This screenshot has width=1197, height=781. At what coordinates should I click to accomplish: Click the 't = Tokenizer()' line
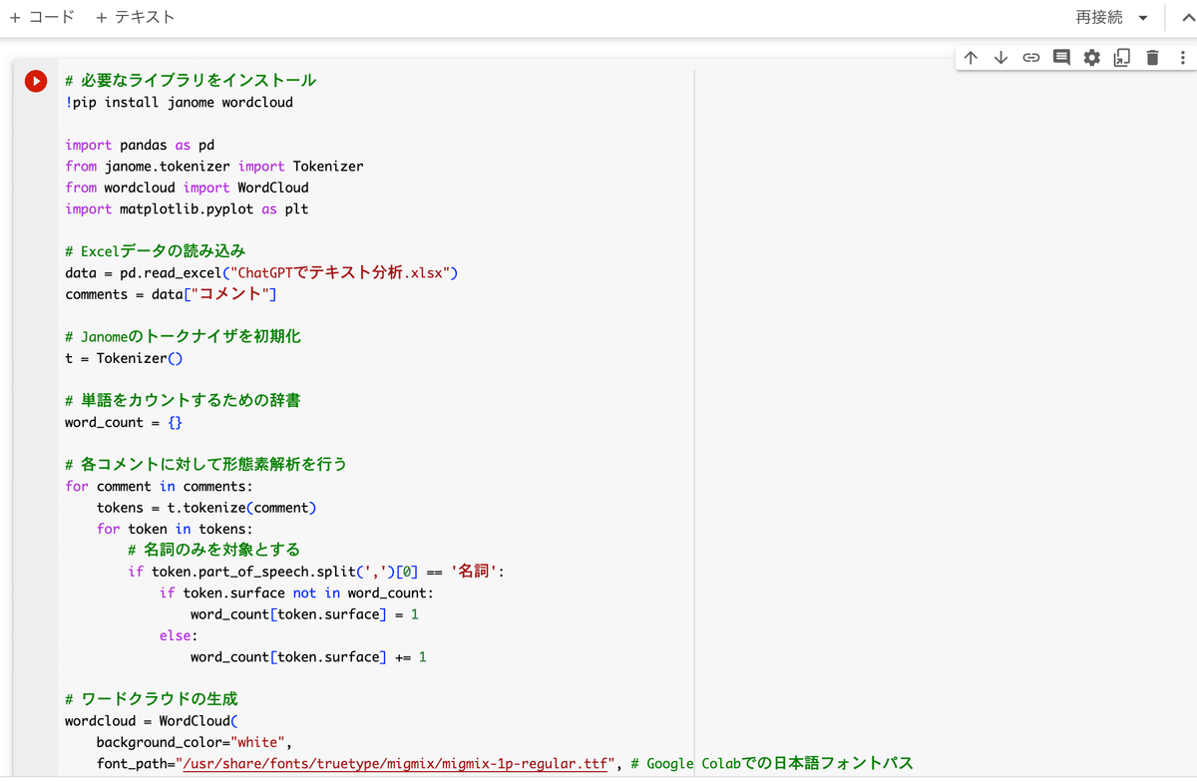pos(124,358)
